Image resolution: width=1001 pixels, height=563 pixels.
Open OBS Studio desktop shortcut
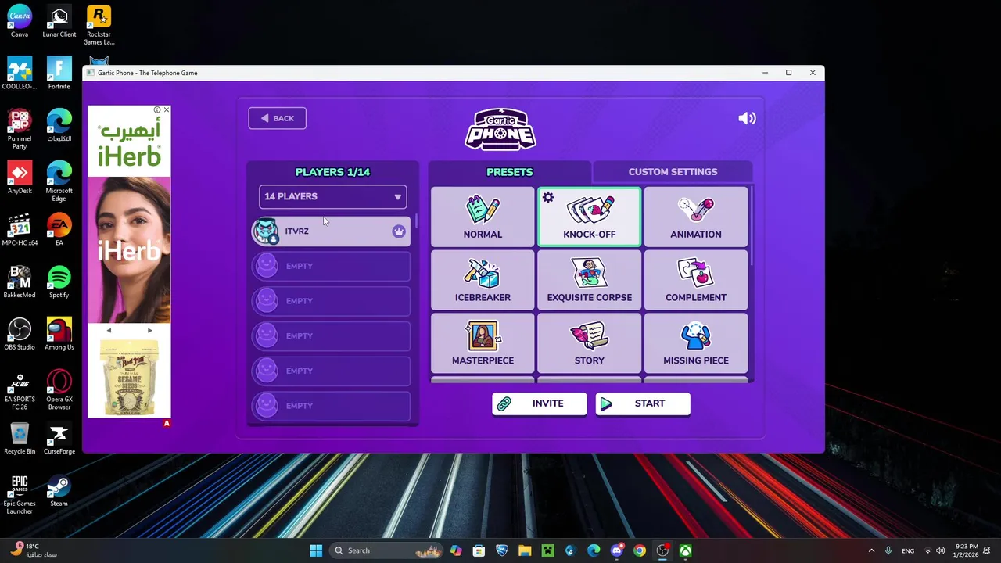(20, 334)
